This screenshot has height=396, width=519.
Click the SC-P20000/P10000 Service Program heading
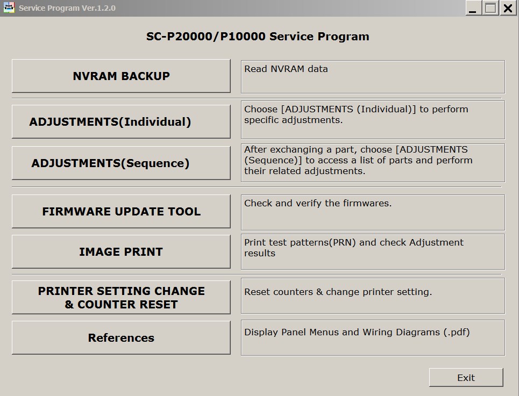pos(258,37)
